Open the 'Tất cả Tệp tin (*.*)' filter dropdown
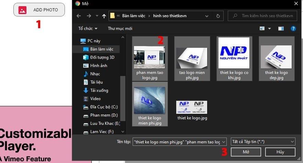 [263, 142]
